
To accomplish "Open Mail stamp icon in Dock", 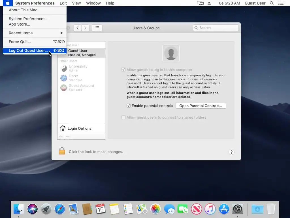I will pyautogui.click(x=73, y=209).
